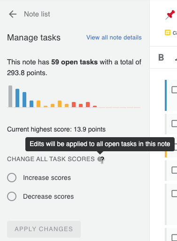Image resolution: width=177 pixels, height=241 pixels.
Task: Select the Increase scores radio button
Action: tap(12, 178)
